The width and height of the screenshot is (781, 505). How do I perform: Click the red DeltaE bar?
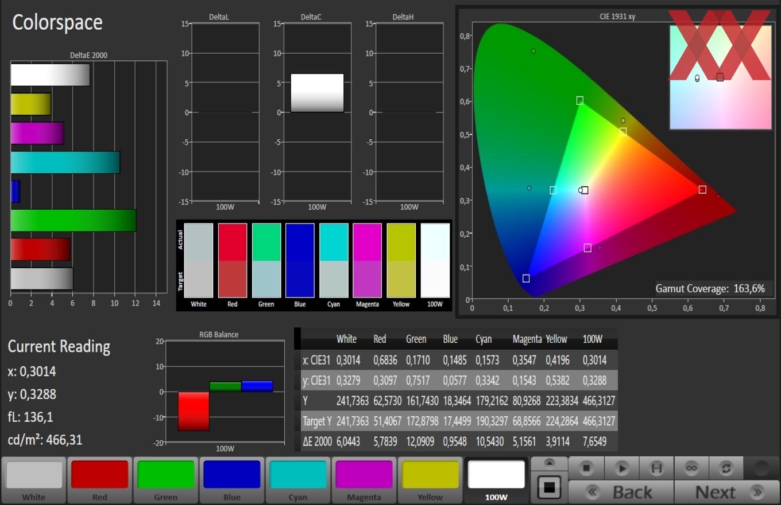[40, 249]
